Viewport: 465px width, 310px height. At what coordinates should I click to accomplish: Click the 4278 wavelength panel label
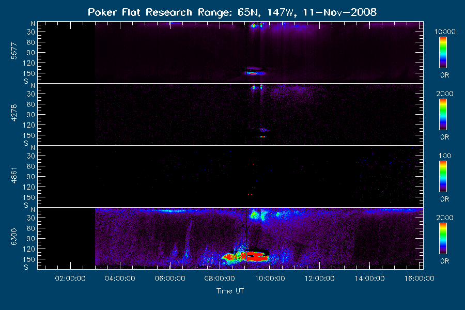point(14,113)
